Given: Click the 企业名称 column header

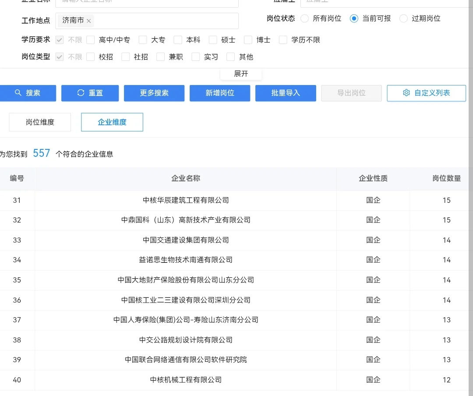Looking at the screenshot, I should tap(186, 178).
